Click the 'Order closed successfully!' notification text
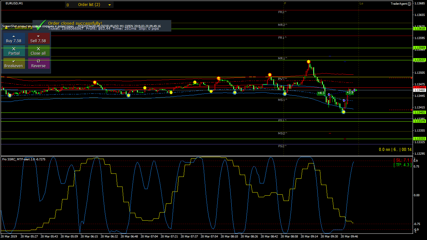427x240 pixels. [75, 23]
